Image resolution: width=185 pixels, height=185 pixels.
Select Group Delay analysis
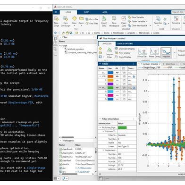pos(142,53)
